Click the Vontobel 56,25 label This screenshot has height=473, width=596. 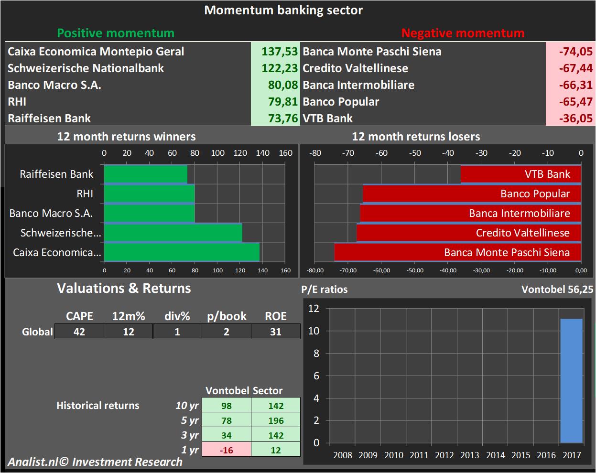(x=557, y=289)
